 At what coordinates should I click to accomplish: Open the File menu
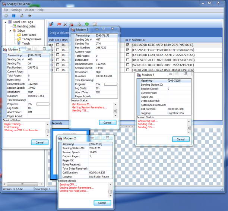point(6,10)
